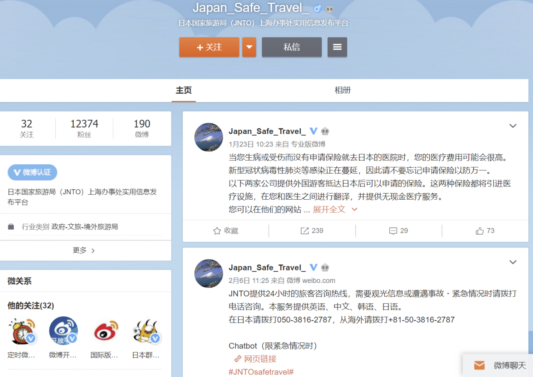Open the 微博开… followed account avatar
This screenshot has width=533, height=377.
click(63, 331)
